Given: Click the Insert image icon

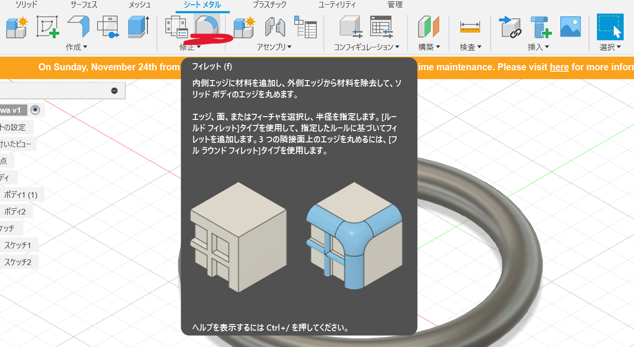Looking at the screenshot, I should tap(570, 27).
